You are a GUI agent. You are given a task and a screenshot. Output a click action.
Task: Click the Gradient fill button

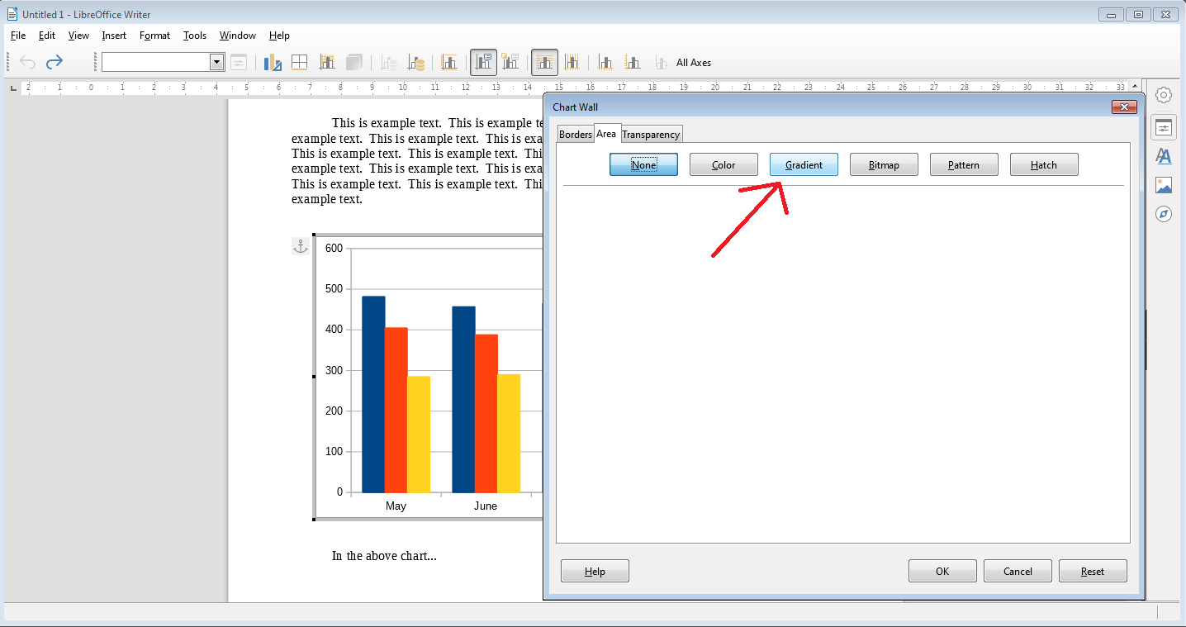(x=804, y=165)
